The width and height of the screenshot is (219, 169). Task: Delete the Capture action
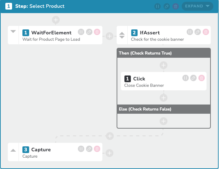tap(97, 149)
